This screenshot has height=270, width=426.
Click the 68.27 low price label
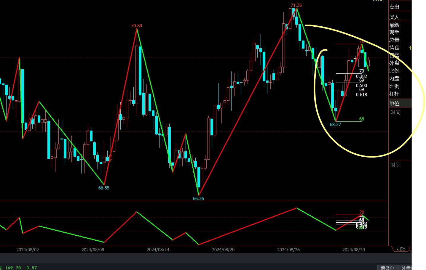tap(335, 125)
